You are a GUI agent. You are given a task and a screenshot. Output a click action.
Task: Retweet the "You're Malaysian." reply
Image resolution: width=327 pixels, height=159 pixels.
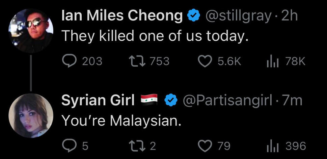[136, 146]
